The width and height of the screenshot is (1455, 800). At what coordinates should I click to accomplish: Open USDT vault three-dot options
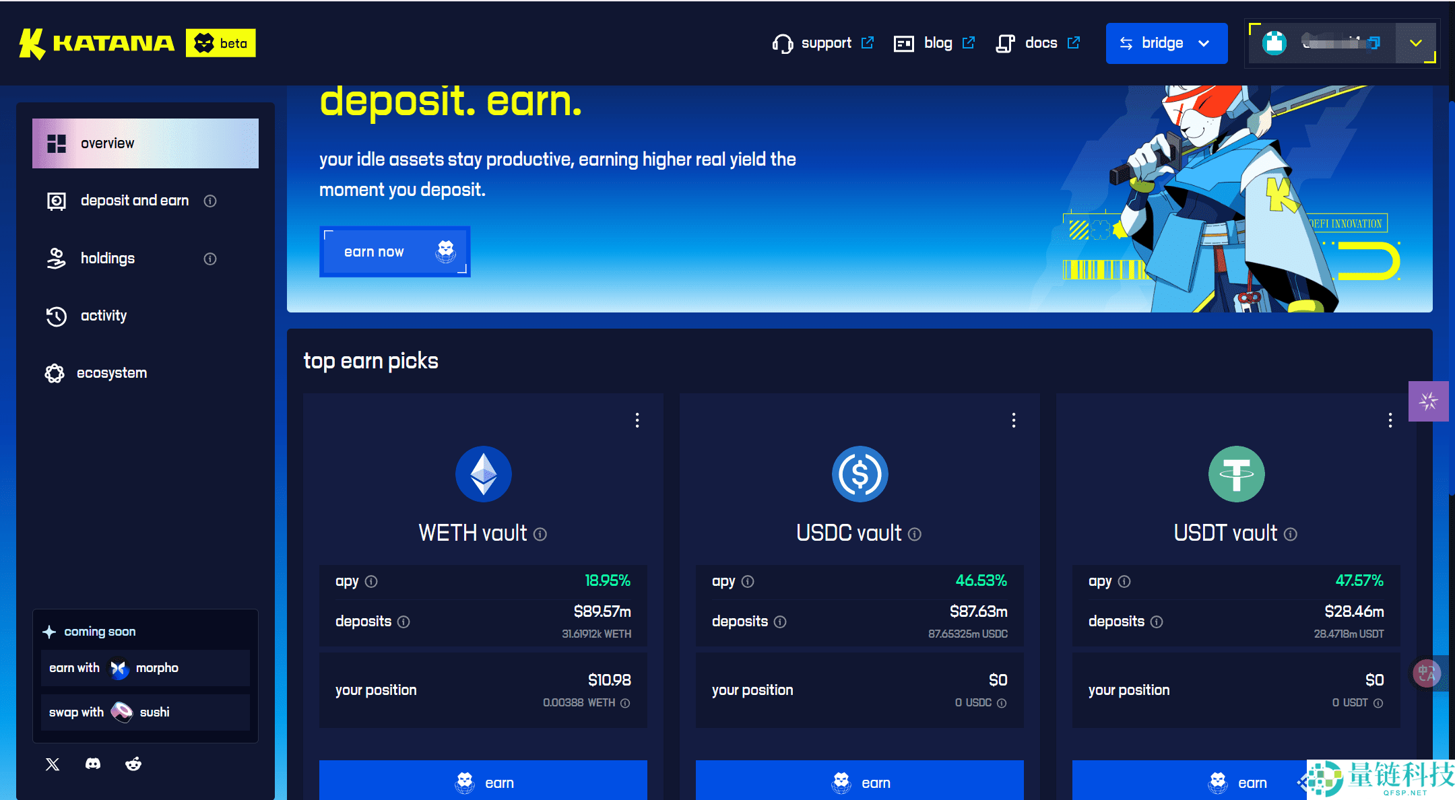click(1390, 420)
